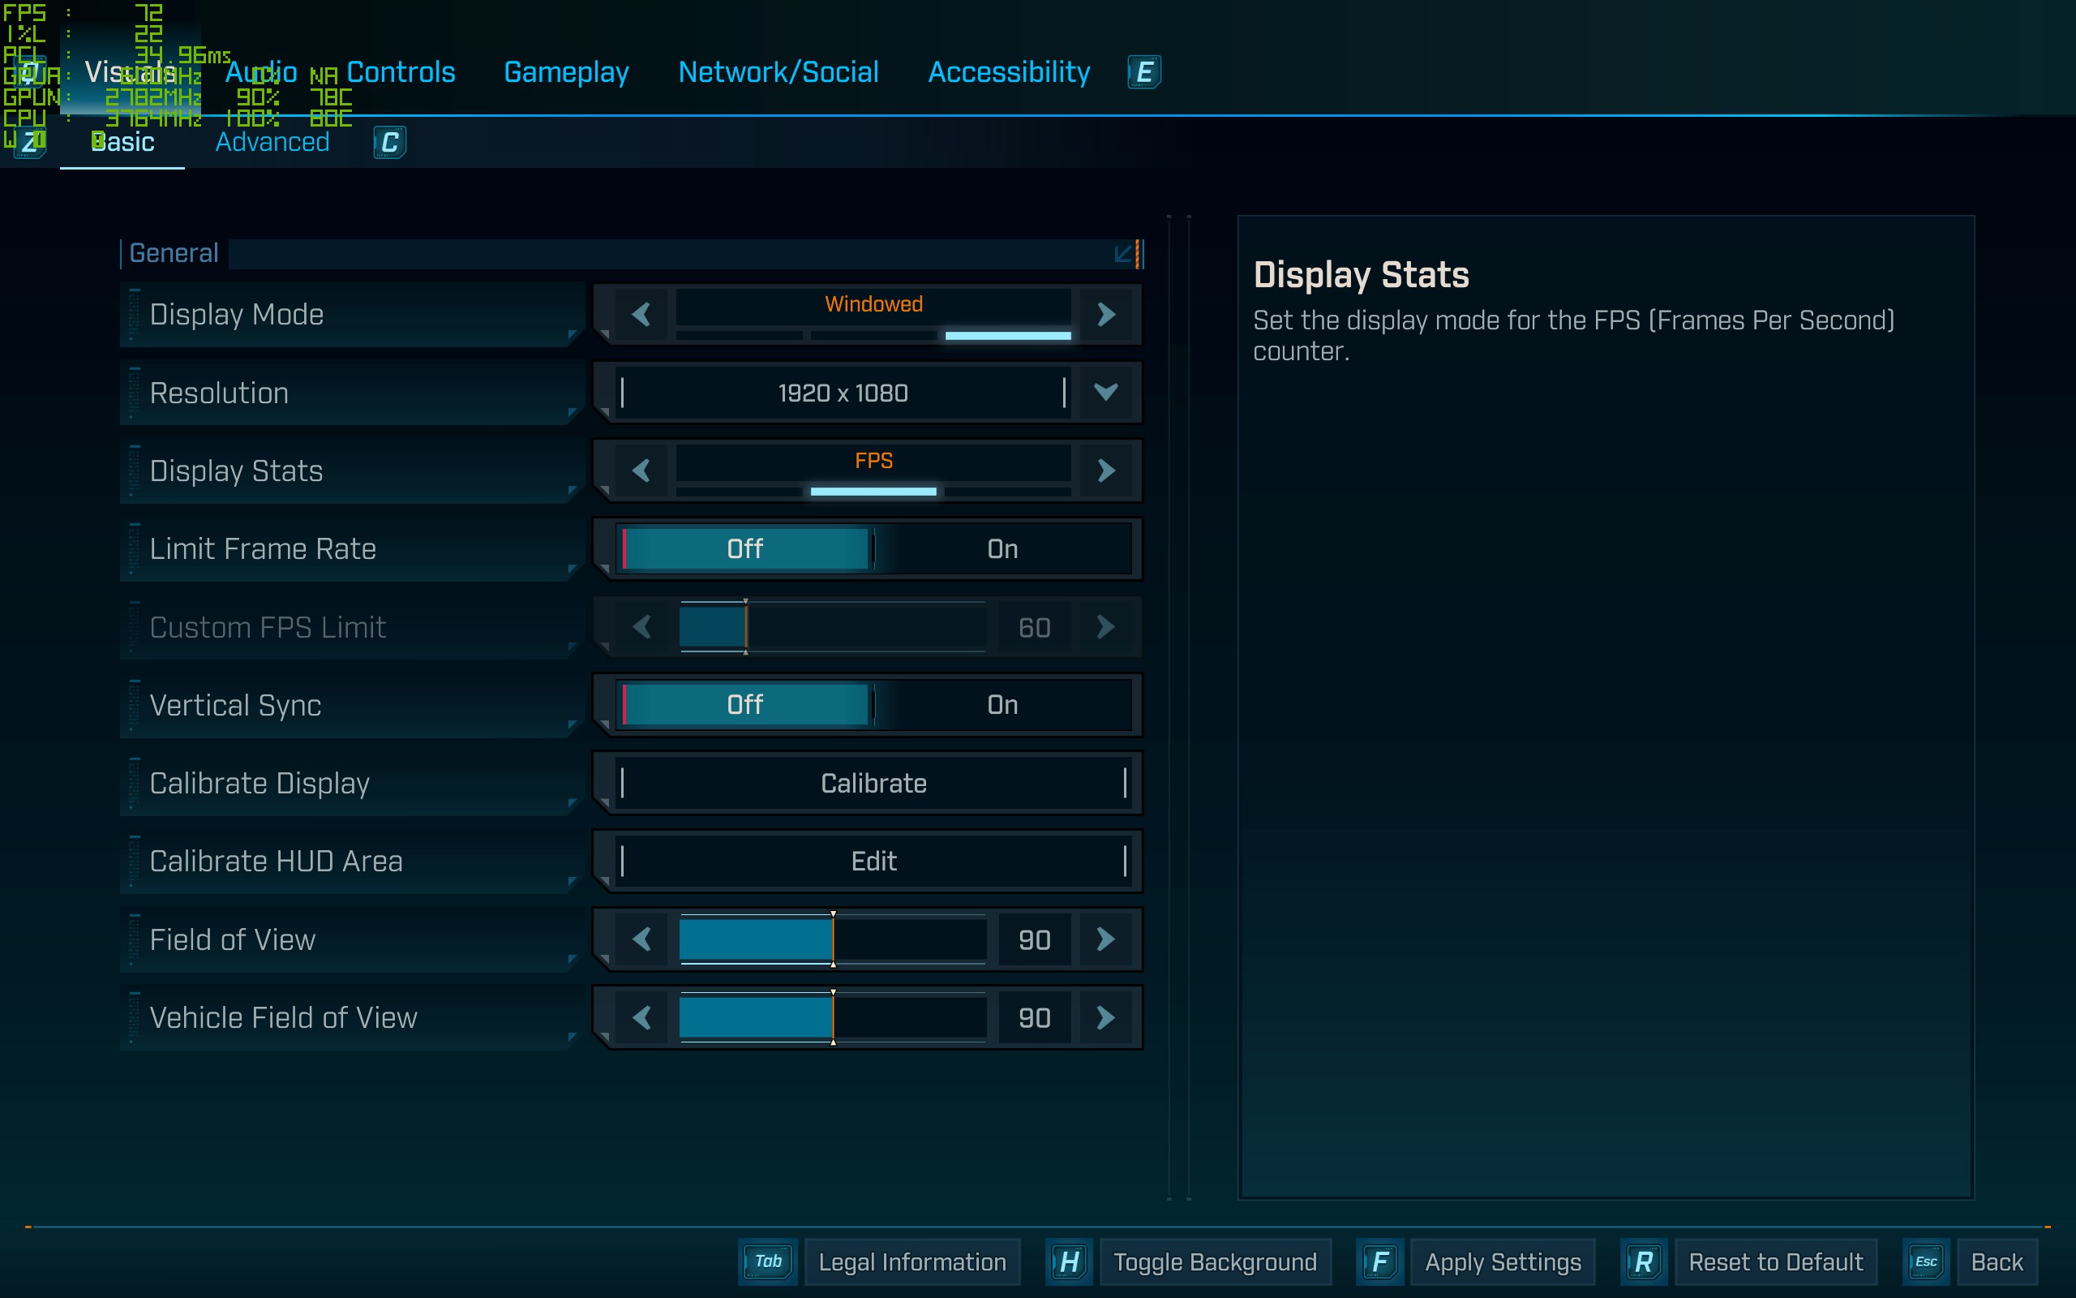
Task: Switch to the Advanced sub-tab
Action: 272,143
